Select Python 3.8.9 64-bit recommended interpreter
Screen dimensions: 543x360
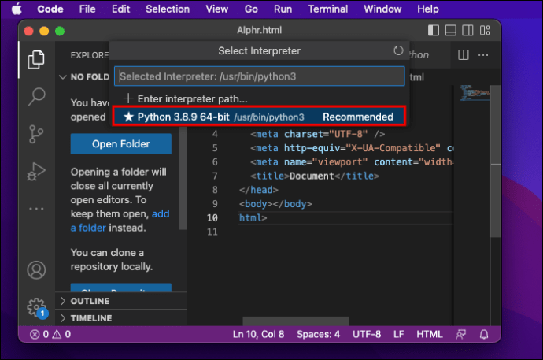(259, 117)
